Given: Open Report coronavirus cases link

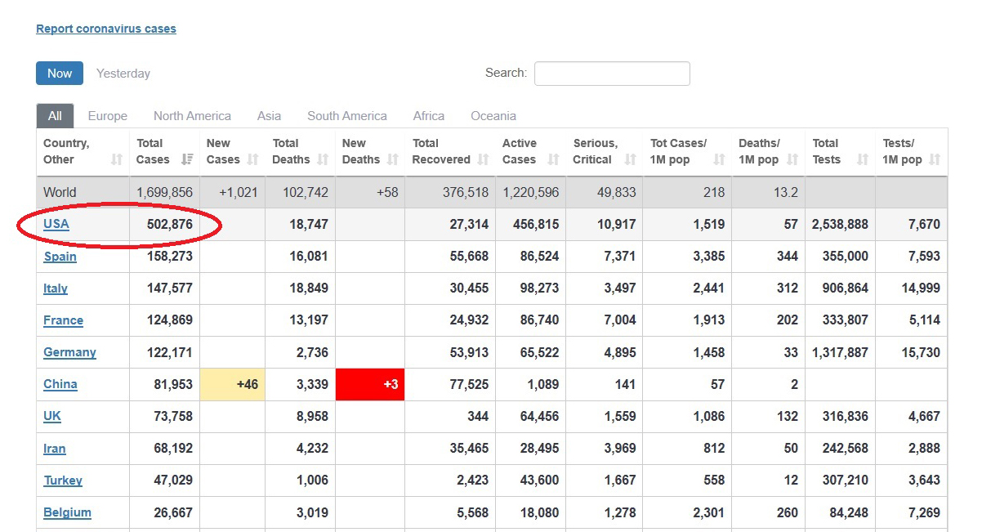Looking at the screenshot, I should (x=106, y=29).
